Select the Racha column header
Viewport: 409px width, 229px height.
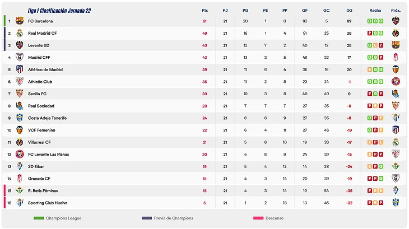375,11
